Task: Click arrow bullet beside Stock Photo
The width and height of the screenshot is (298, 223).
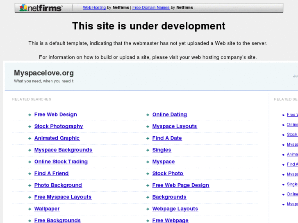Action: coord(148,173)
